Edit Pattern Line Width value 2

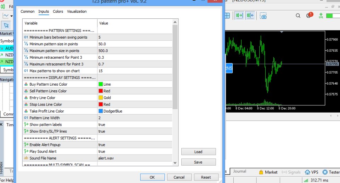click(135, 118)
